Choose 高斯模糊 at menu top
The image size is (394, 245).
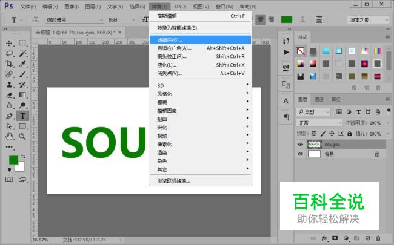point(201,16)
